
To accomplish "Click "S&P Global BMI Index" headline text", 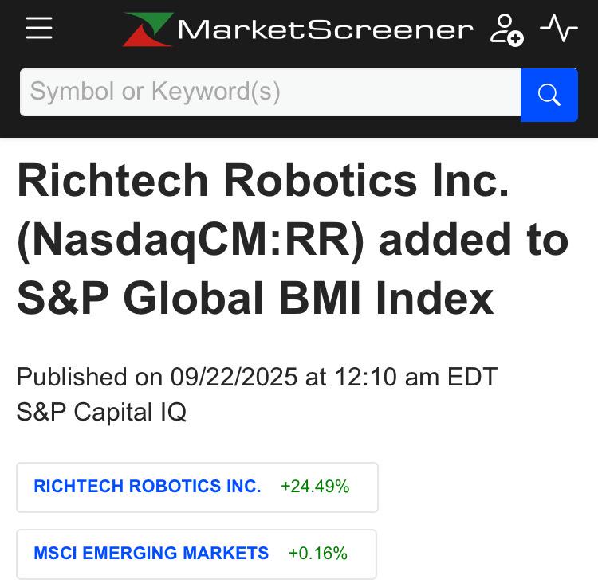I will coord(255,299).
